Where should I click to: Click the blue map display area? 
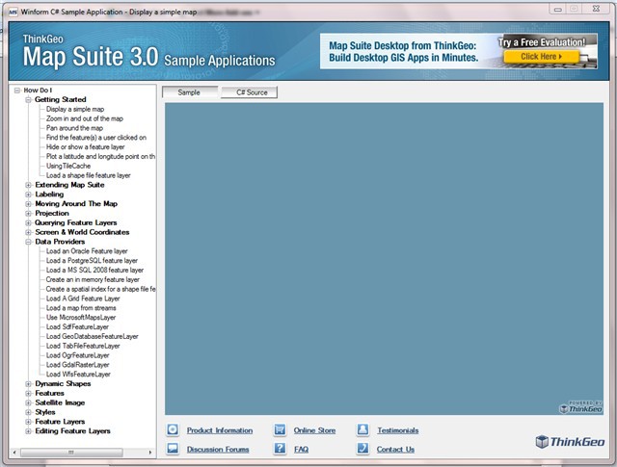pos(384,259)
